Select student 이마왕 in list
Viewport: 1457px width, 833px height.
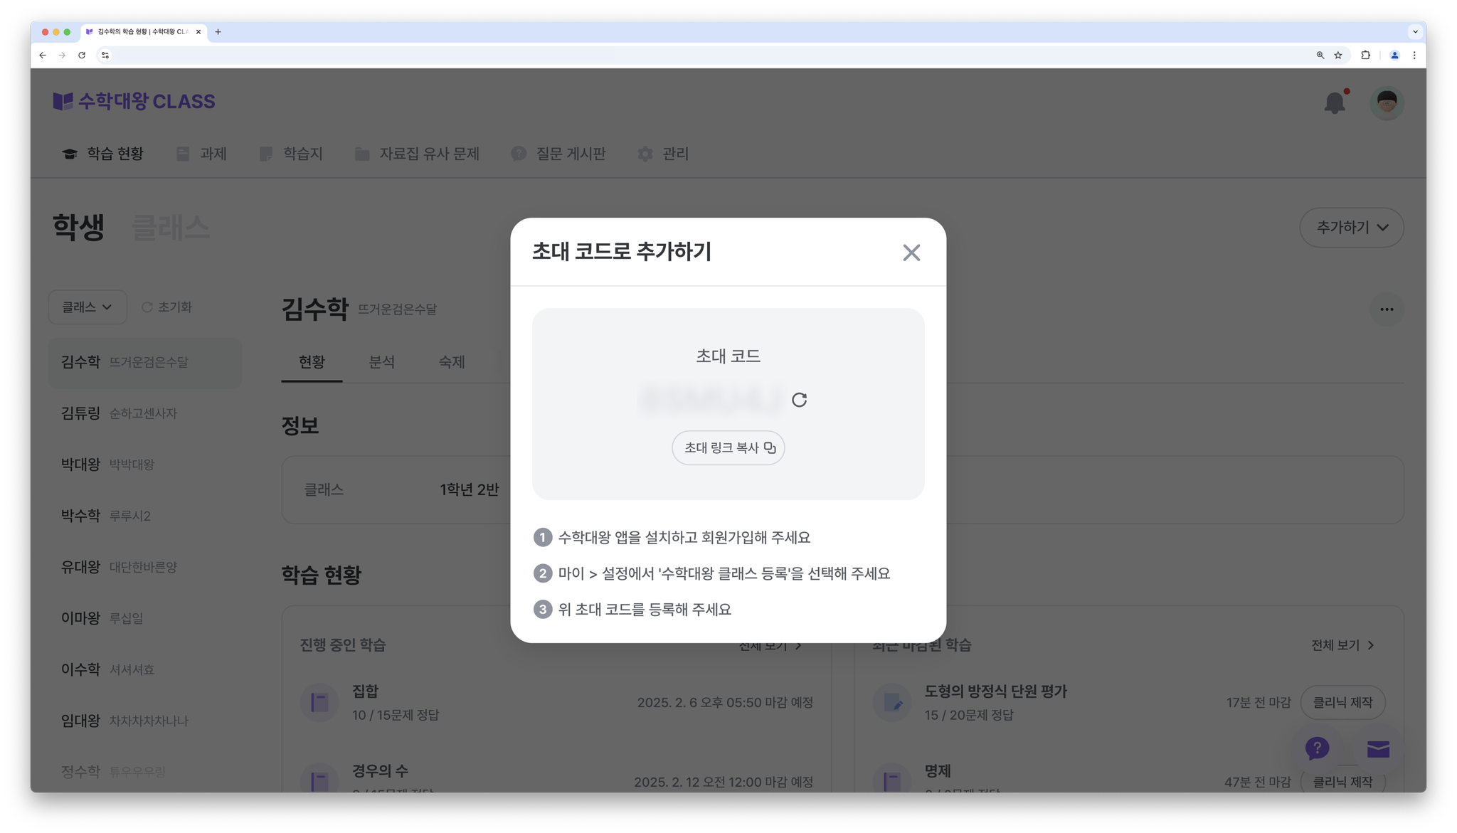coord(145,618)
